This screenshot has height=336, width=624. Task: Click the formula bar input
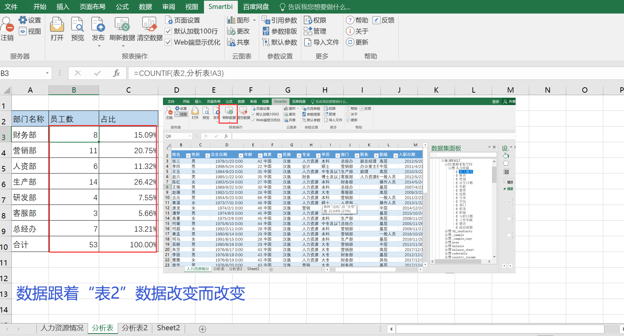click(376, 73)
